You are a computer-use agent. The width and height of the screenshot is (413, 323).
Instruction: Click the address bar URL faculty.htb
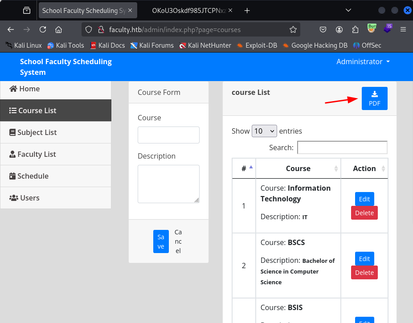pyautogui.click(x=175, y=29)
